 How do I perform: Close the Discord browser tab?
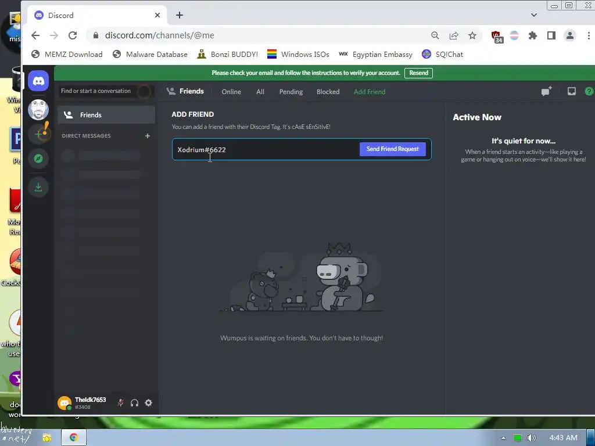(x=157, y=15)
